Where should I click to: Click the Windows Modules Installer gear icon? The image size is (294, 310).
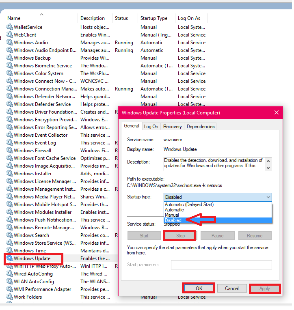(9, 212)
